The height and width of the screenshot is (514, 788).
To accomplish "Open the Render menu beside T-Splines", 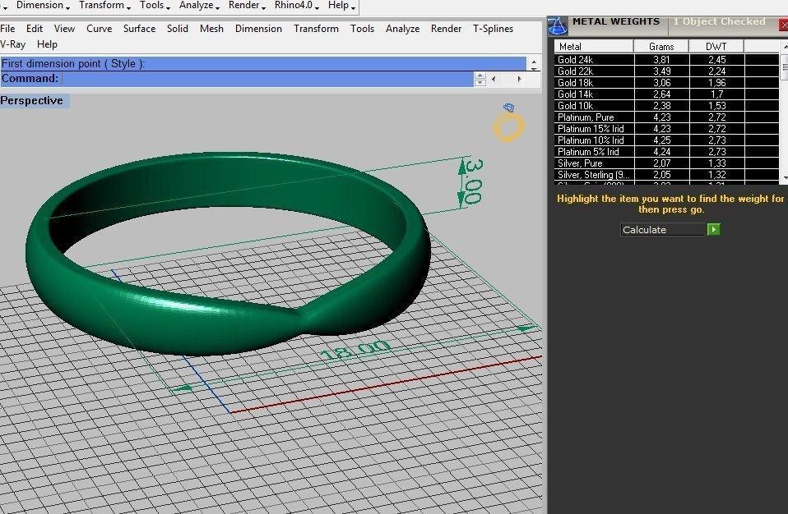I will 446,29.
